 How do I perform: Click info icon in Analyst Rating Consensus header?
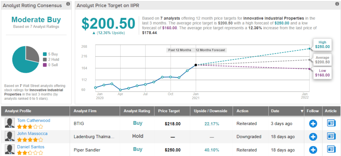(68, 4)
